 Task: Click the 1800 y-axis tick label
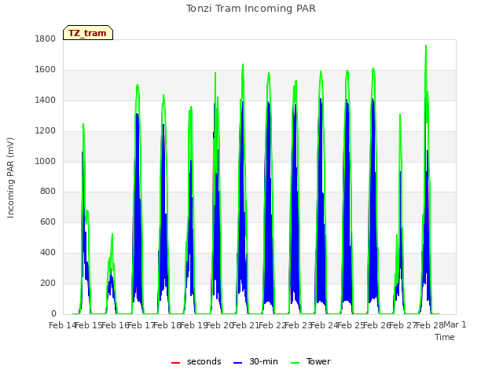point(46,38)
